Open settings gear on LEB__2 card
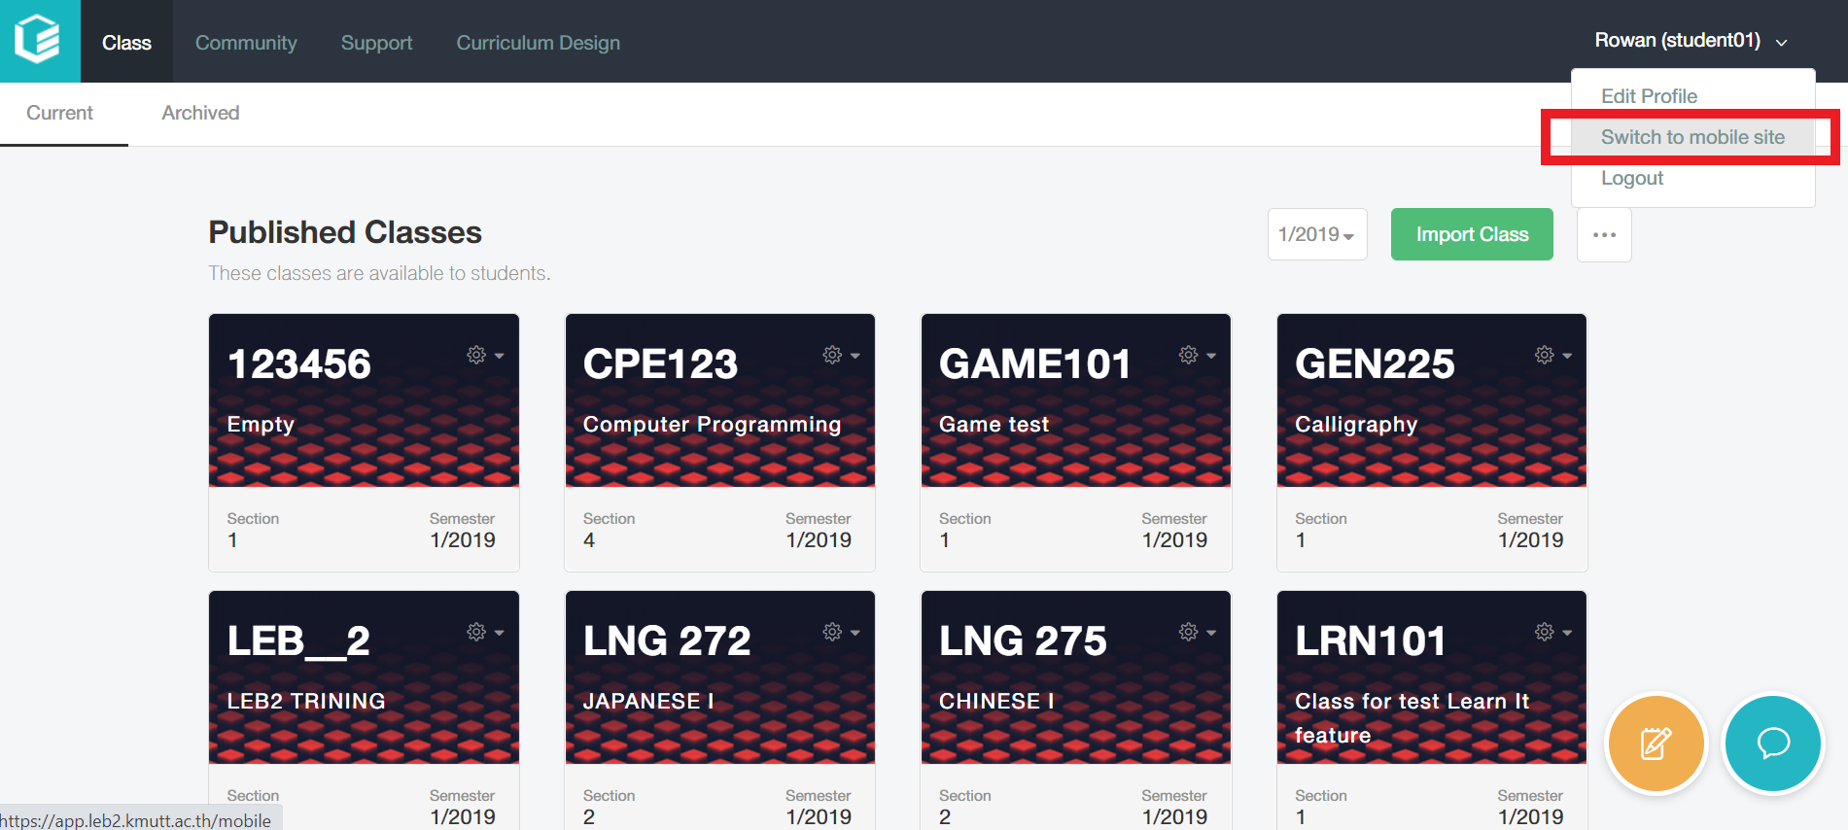 [x=476, y=632]
